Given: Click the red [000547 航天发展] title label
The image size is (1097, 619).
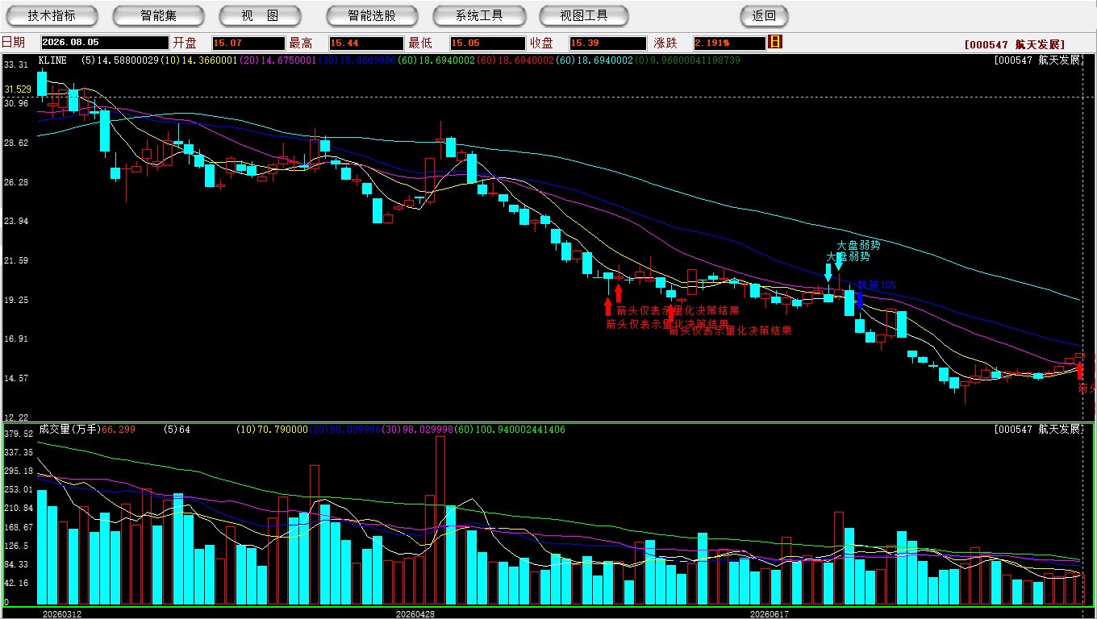Looking at the screenshot, I should point(1015,44).
